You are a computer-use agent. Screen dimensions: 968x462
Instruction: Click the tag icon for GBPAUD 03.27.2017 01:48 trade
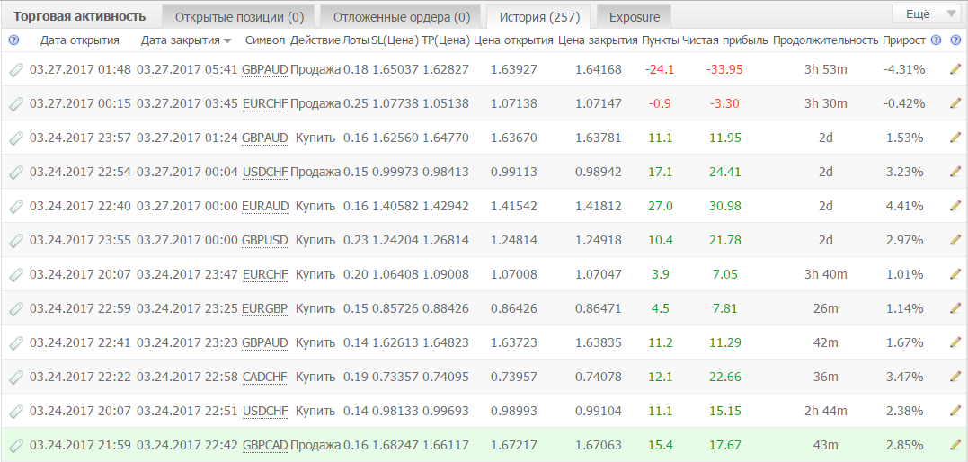tap(16, 70)
